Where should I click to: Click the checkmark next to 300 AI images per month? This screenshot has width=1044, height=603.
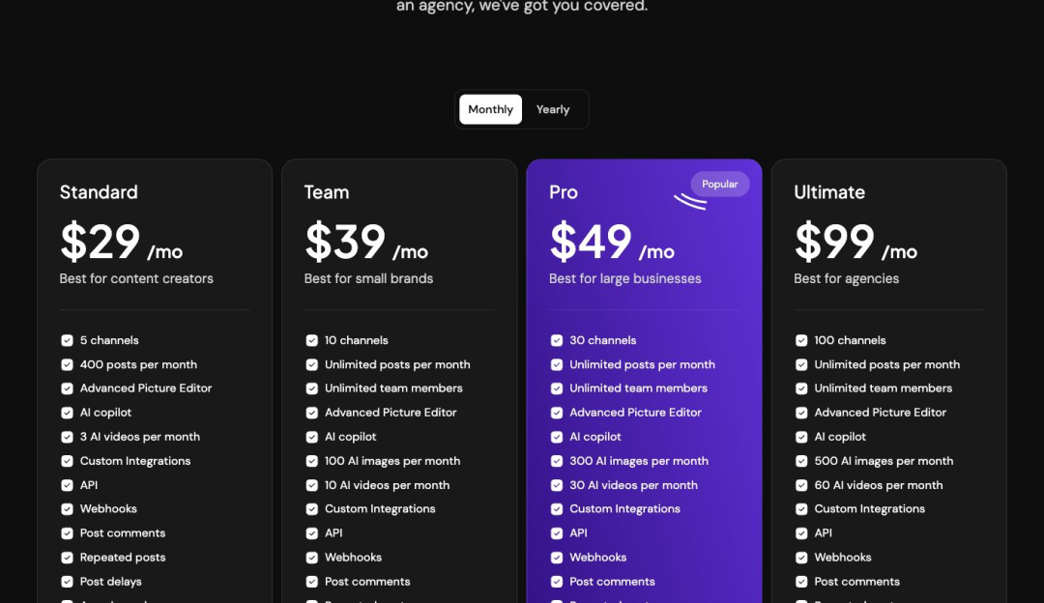coord(557,461)
